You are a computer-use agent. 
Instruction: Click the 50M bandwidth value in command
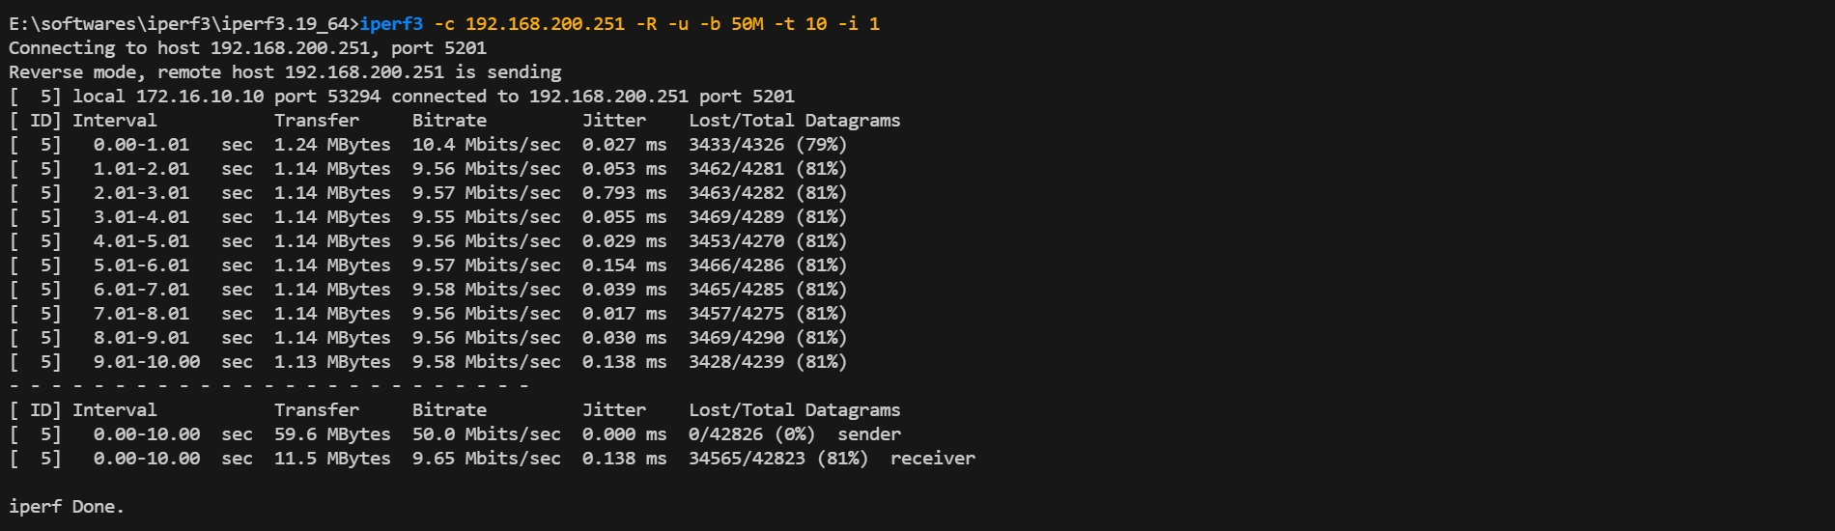tap(747, 24)
